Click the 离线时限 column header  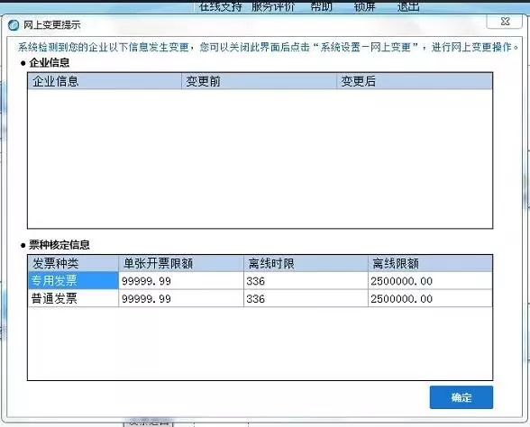[x=306, y=263]
